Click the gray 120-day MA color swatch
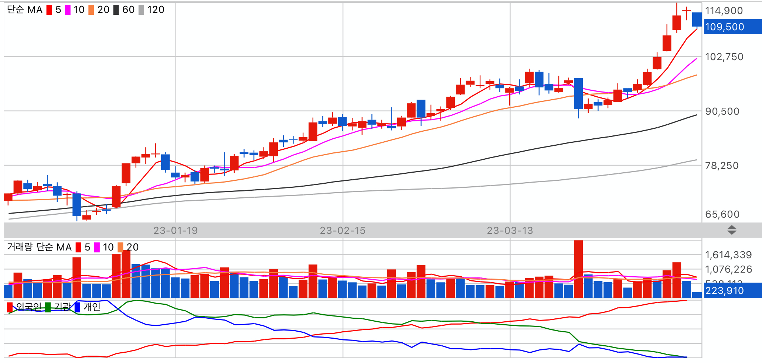The height and width of the screenshot is (363, 762). pos(141,10)
